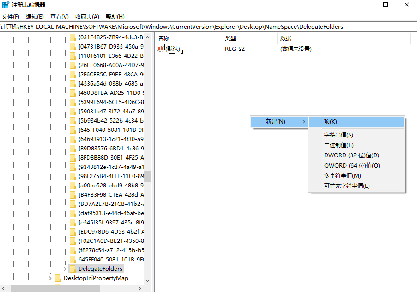Click folder icon of {9343812e-1c37-4a49 key

tap(73, 167)
